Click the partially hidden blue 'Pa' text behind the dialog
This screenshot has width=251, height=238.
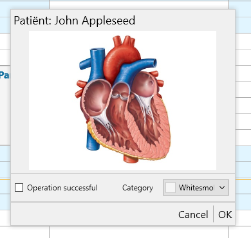5,75
